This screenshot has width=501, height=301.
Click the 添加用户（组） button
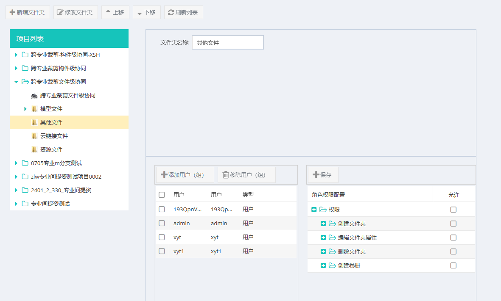(185, 175)
